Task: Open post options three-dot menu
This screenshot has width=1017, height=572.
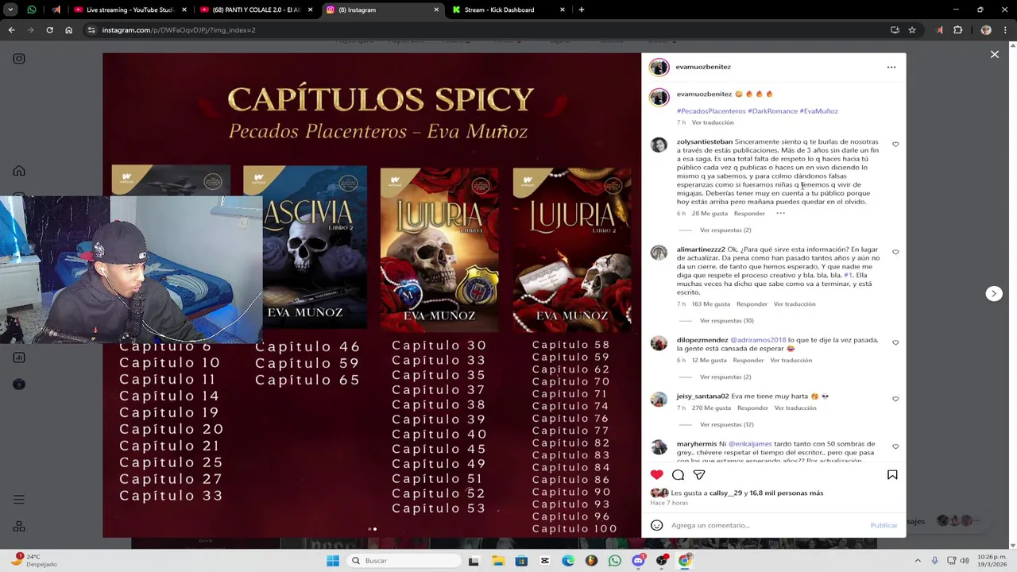Action: point(891,67)
